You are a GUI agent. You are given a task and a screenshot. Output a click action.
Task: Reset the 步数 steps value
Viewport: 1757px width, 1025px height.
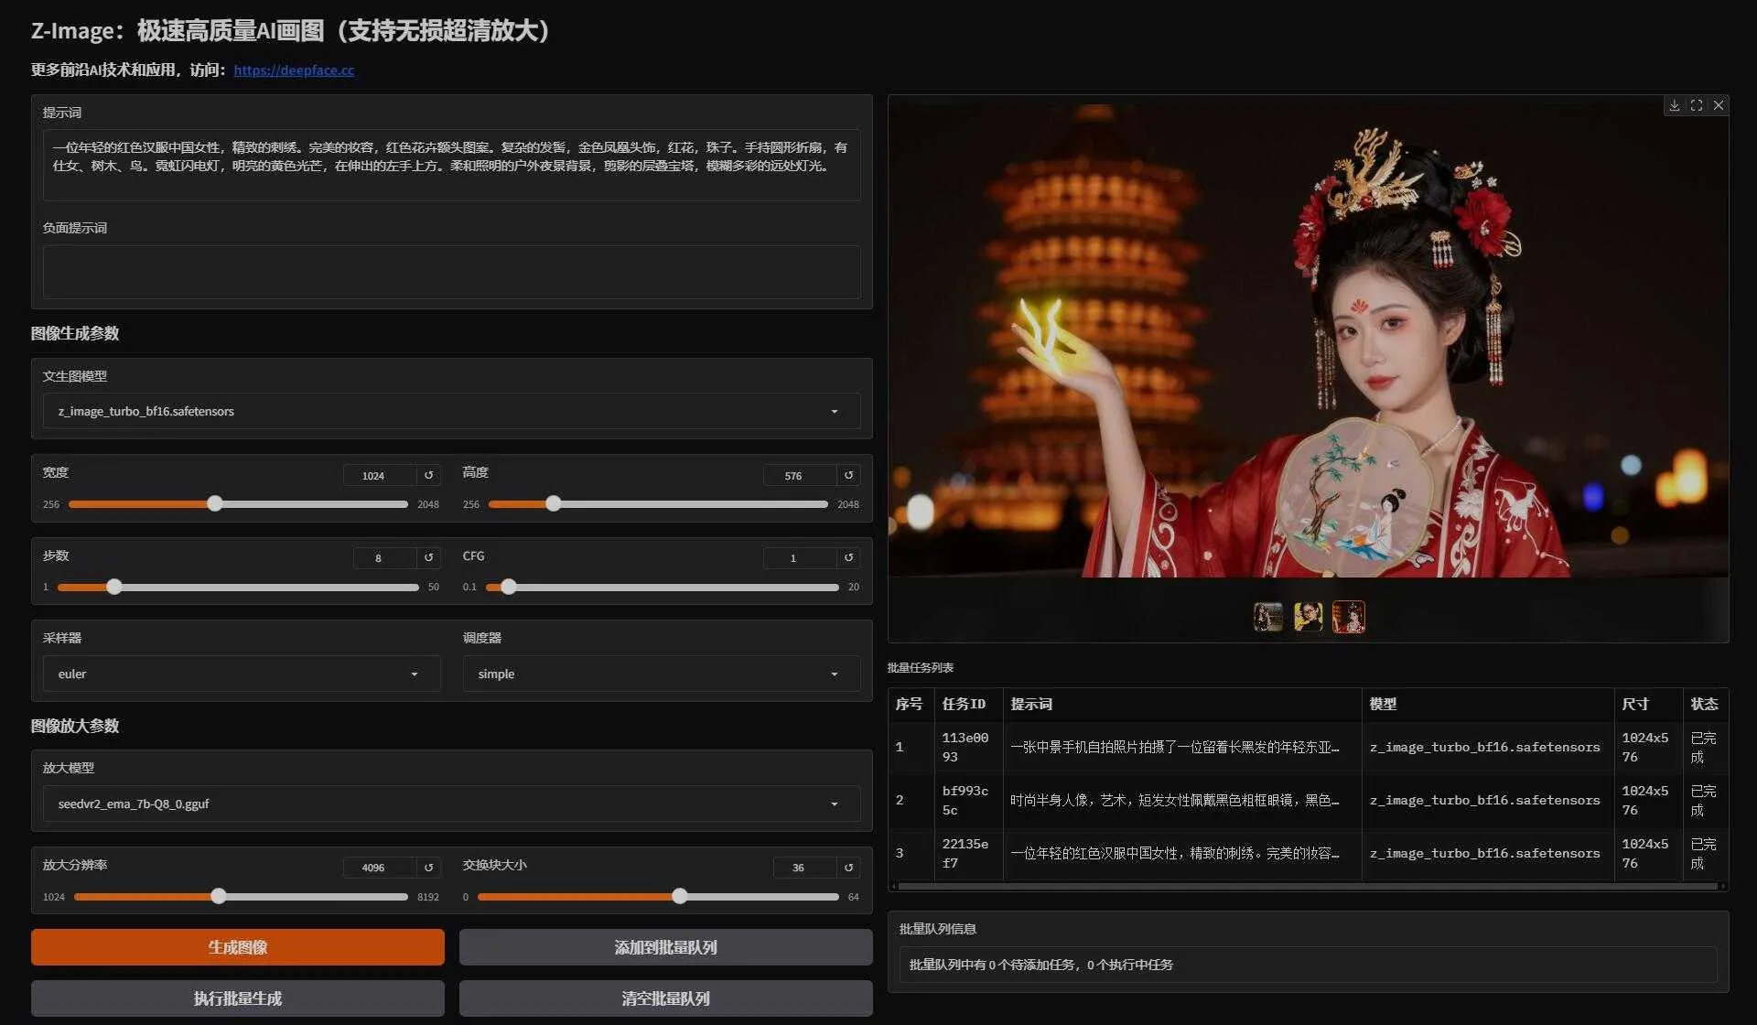(428, 557)
